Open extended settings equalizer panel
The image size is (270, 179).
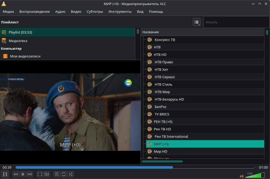(47, 174)
